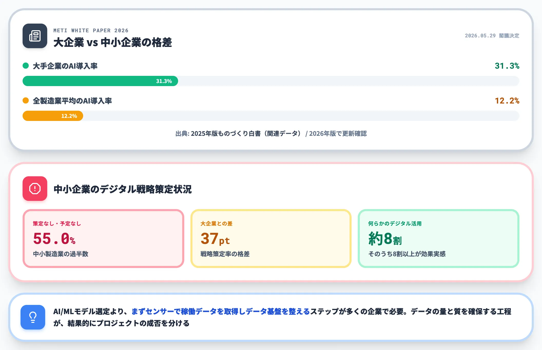Click the 大手企業のAI導入率 label
This screenshot has width=542, height=350.
click(65, 66)
